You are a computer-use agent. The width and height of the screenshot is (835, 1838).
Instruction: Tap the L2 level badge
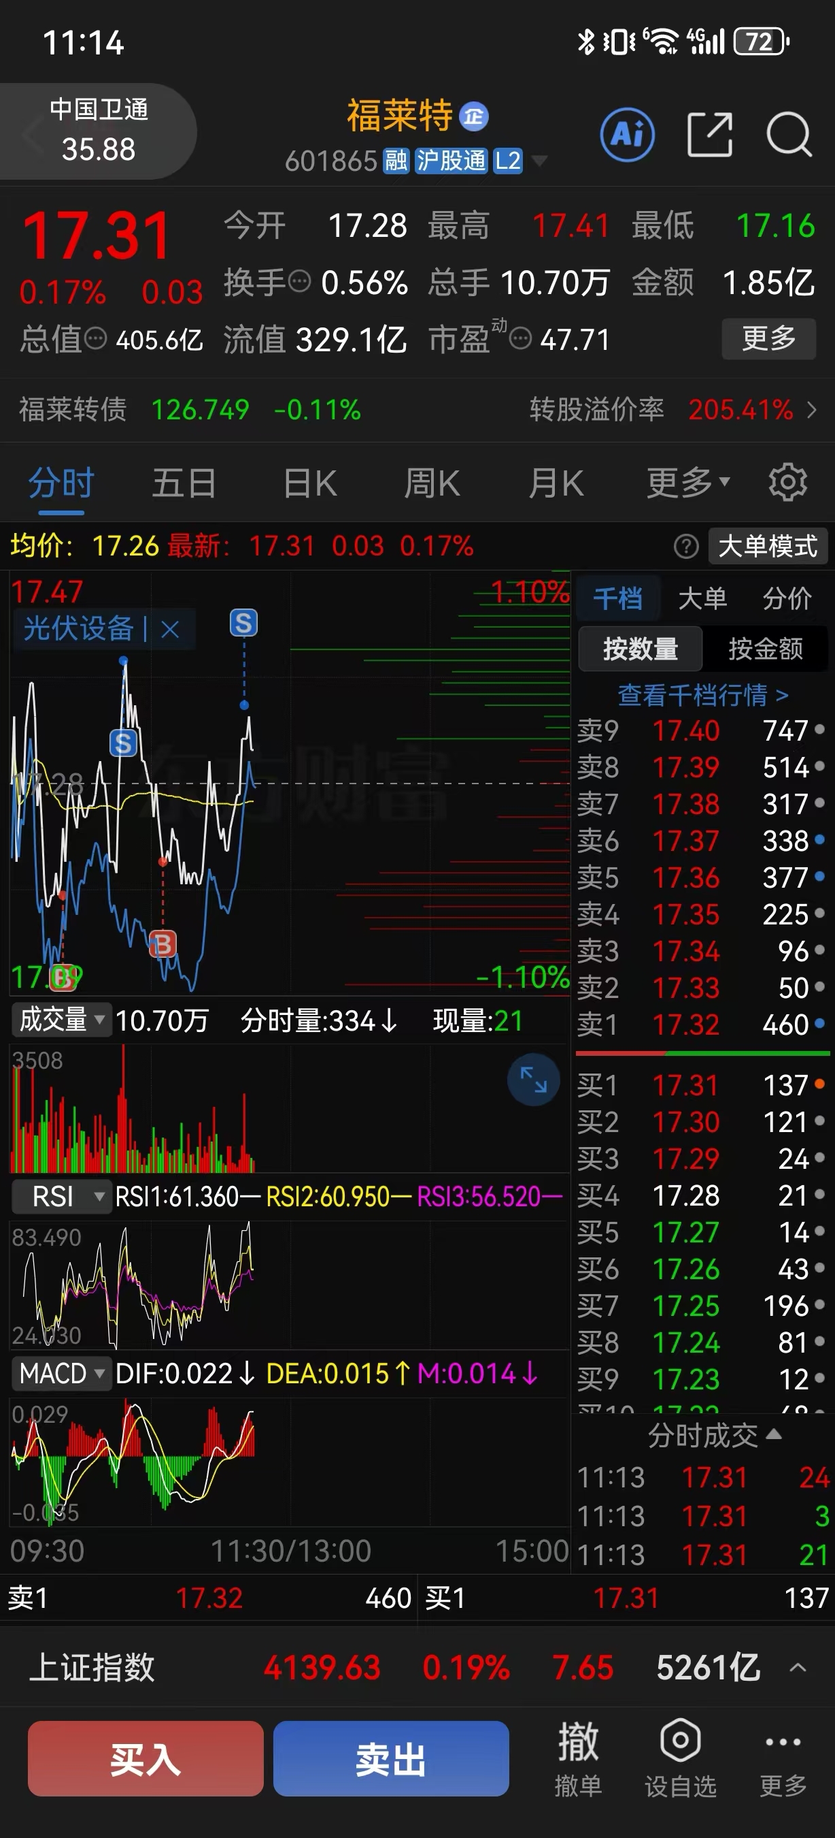click(508, 161)
